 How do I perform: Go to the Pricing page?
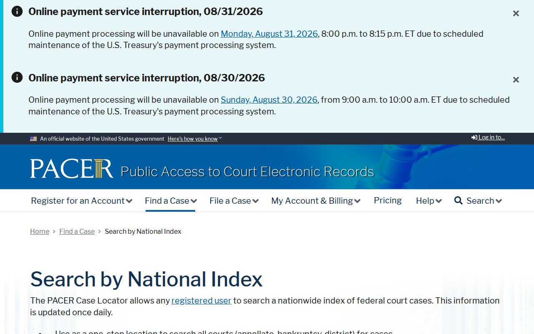tap(388, 200)
